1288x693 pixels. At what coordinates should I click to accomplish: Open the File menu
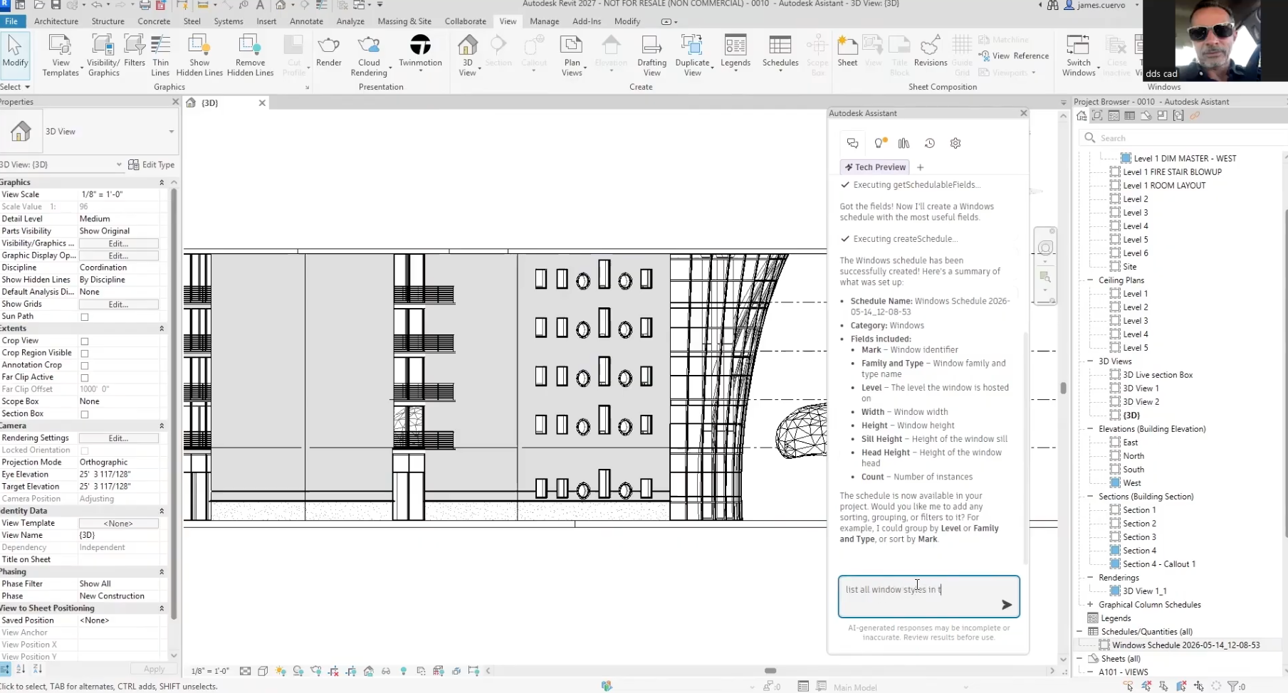[x=11, y=21]
